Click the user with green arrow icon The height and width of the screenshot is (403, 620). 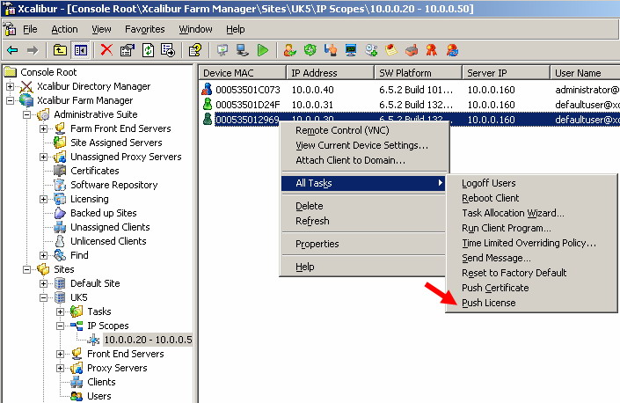pyautogui.click(x=290, y=50)
